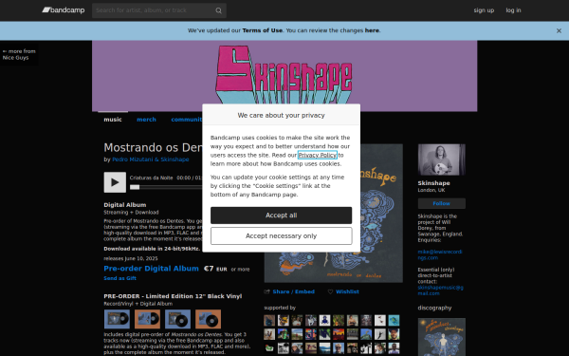This screenshot has height=356, width=569.
Task: Click the Bandcamp logo
Action: (64, 10)
